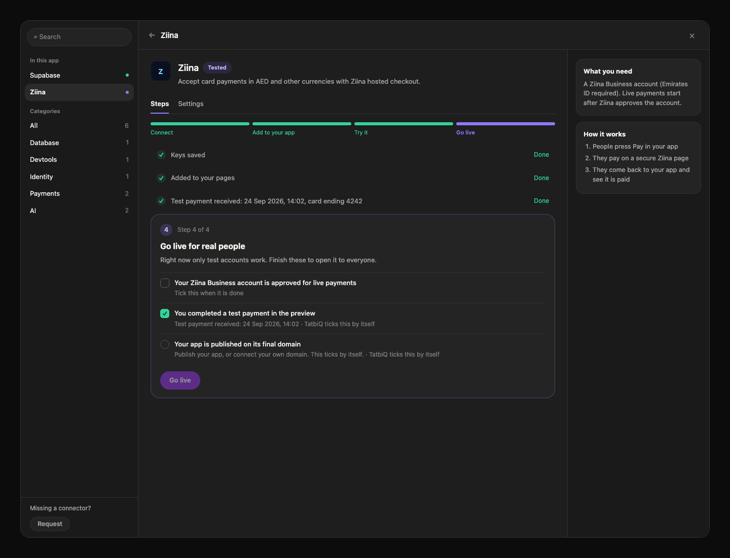Click Done link for Keys saved
This screenshot has width=730, height=558.
(541, 155)
